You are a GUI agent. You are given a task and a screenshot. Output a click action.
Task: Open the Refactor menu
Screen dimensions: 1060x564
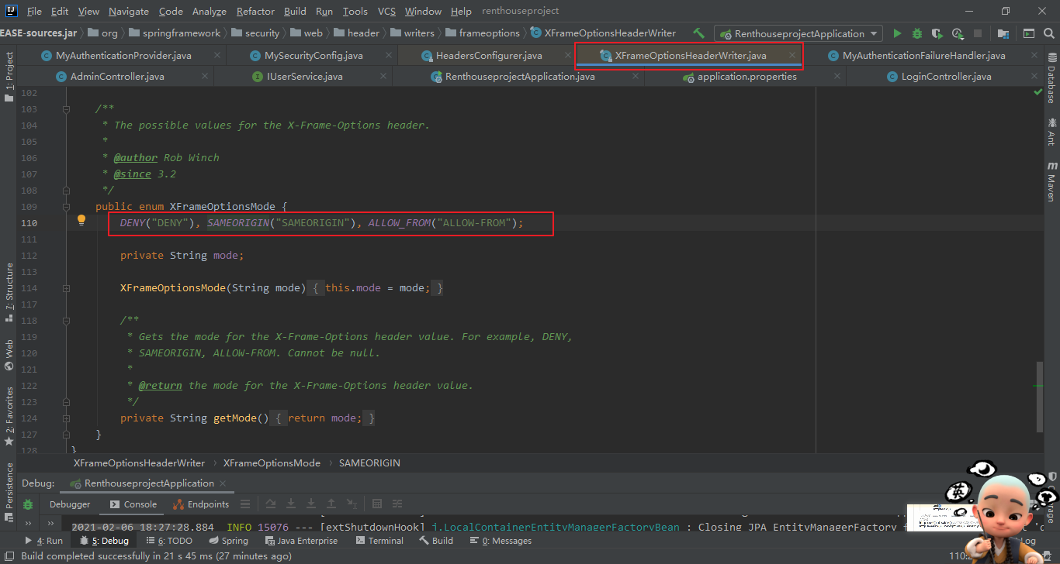pyautogui.click(x=254, y=11)
